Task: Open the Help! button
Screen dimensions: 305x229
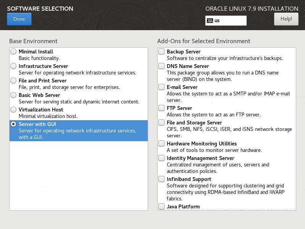Action: coord(286,19)
